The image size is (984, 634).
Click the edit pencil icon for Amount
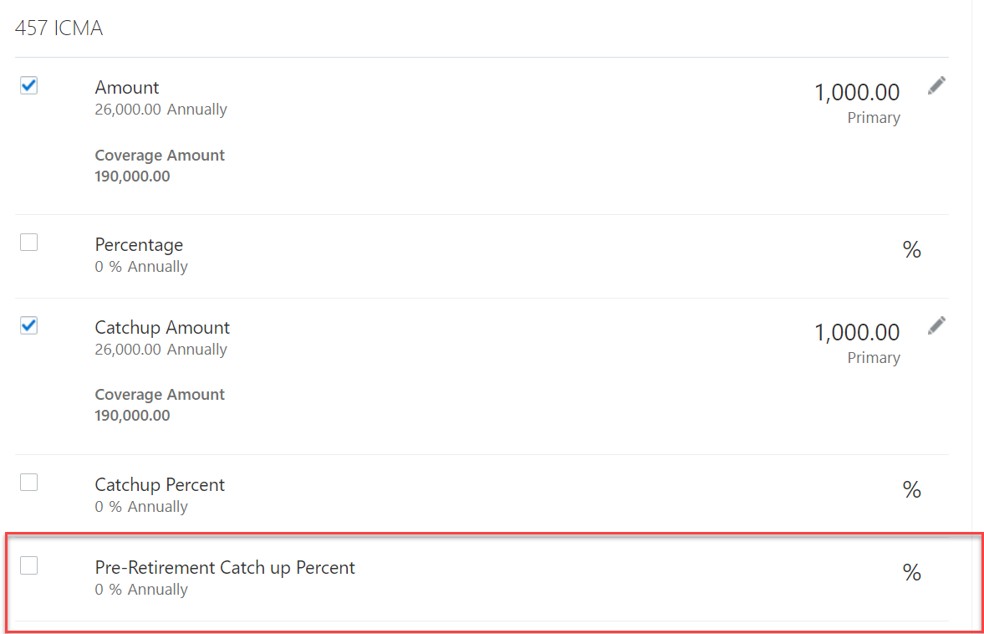(x=936, y=85)
